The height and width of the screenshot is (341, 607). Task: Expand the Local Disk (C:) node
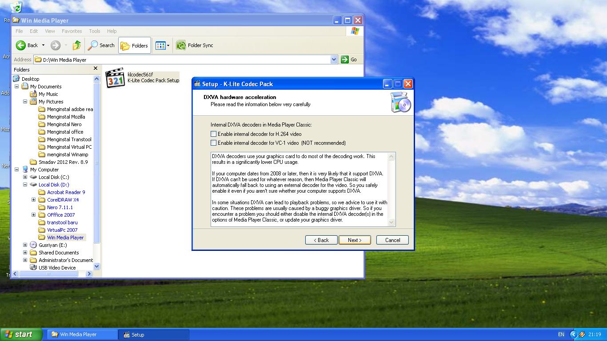tap(25, 177)
